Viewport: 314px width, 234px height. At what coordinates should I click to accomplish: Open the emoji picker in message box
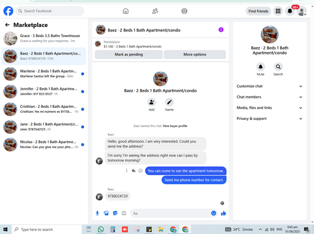214,213
